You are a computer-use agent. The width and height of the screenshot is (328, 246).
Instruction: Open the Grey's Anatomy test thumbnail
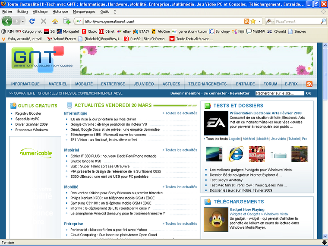point(257,154)
